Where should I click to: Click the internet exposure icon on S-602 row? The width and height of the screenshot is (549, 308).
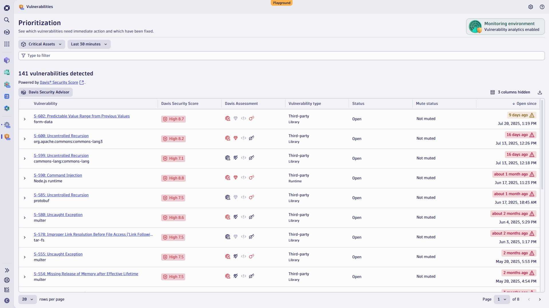pyautogui.click(x=227, y=118)
